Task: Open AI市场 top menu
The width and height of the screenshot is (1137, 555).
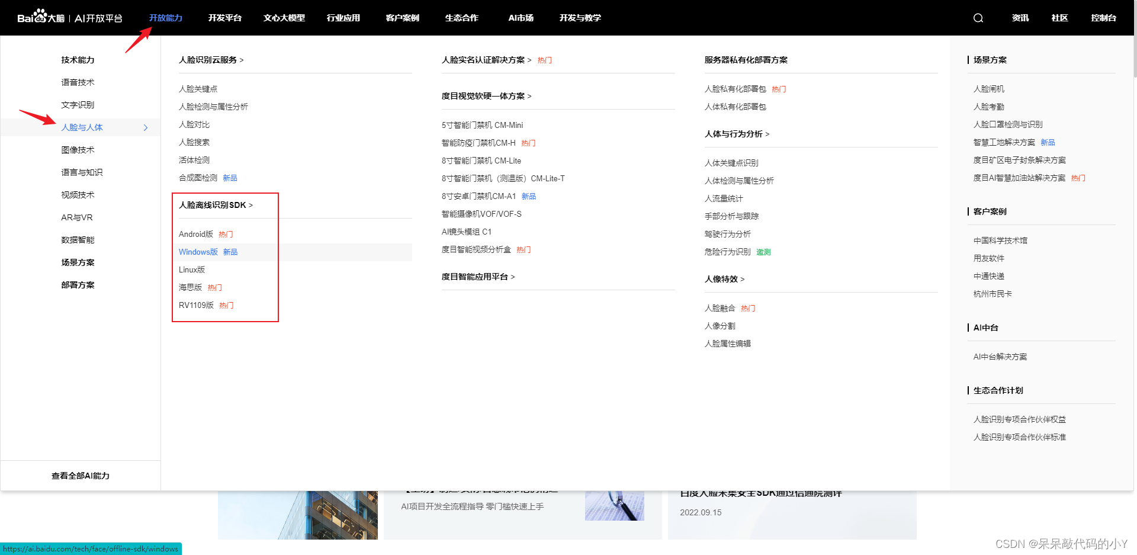Action: 521,18
